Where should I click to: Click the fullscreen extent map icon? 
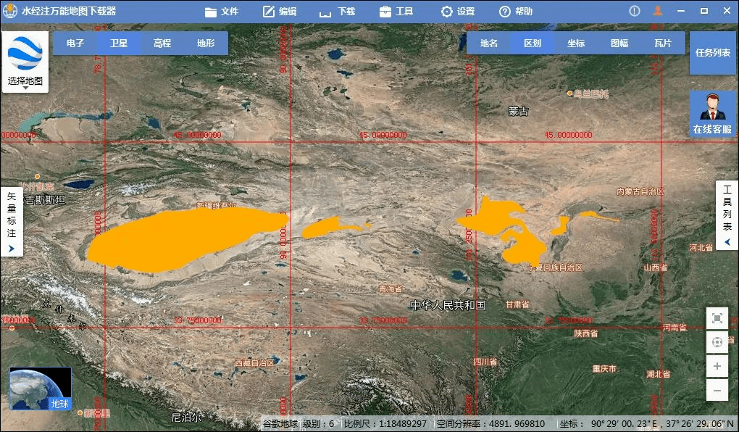click(717, 318)
